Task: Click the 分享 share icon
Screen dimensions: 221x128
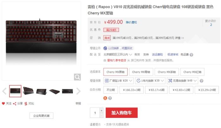Action: [x=15, y=104]
